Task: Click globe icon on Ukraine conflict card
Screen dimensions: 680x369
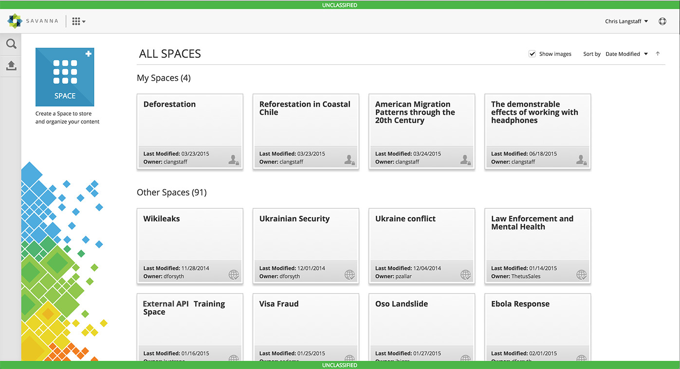Action: click(465, 275)
